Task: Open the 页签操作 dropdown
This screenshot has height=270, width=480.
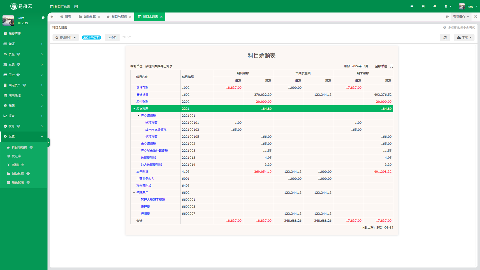Action: (461, 17)
